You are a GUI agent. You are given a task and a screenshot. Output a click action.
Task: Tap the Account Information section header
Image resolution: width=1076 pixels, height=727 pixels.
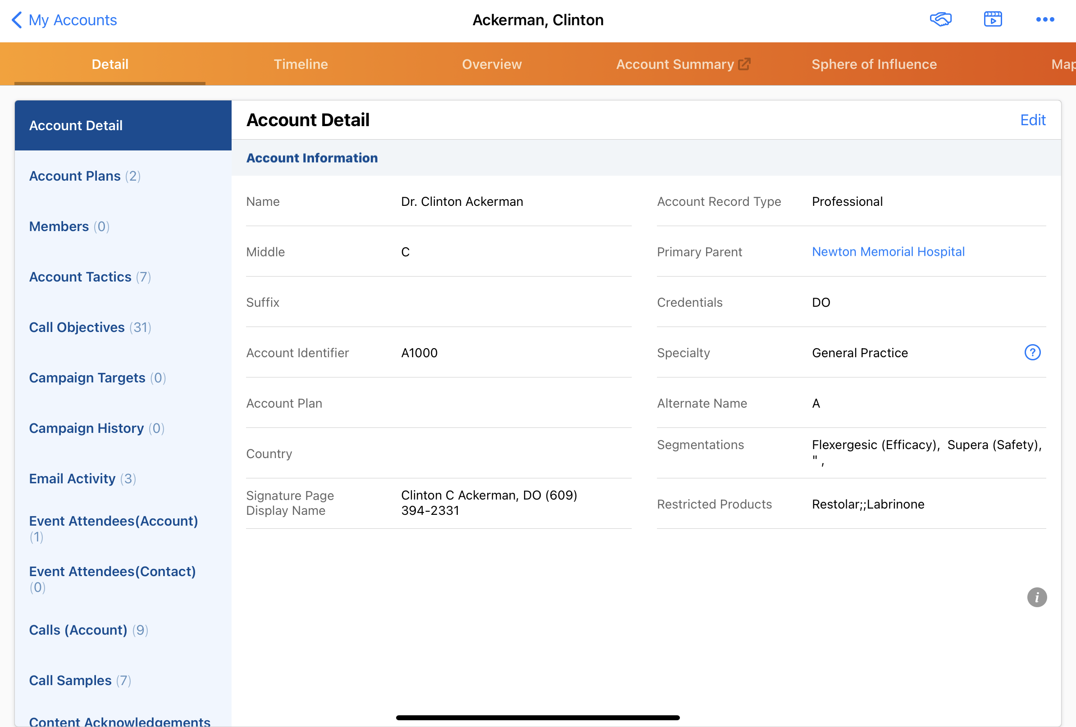[x=312, y=158]
